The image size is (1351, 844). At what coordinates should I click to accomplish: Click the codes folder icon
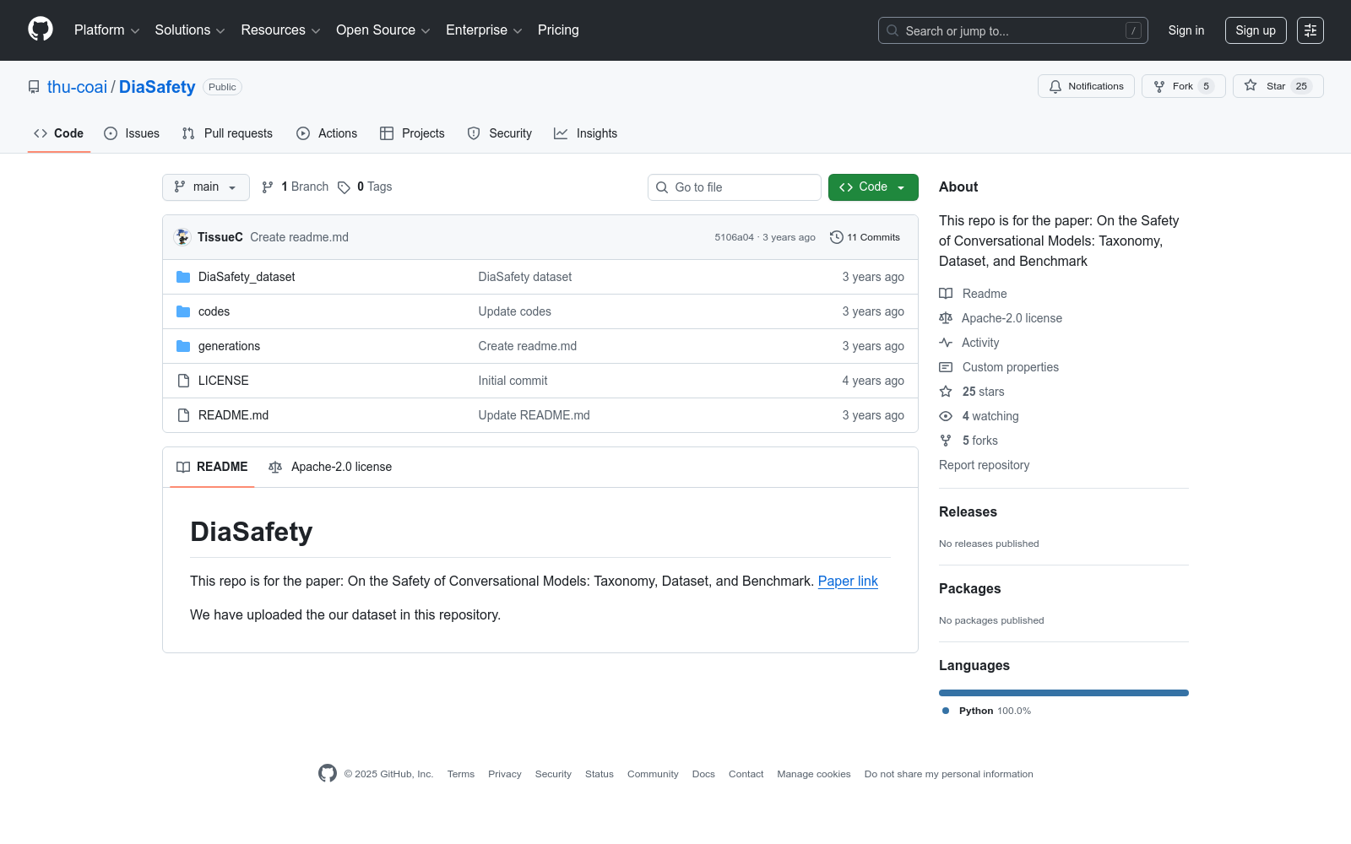point(183,311)
